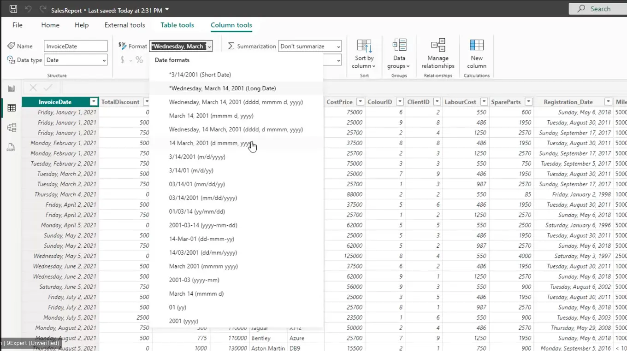Screen dimensions: 627x351
Task: Click the percentage format icon
Action: tap(139, 60)
